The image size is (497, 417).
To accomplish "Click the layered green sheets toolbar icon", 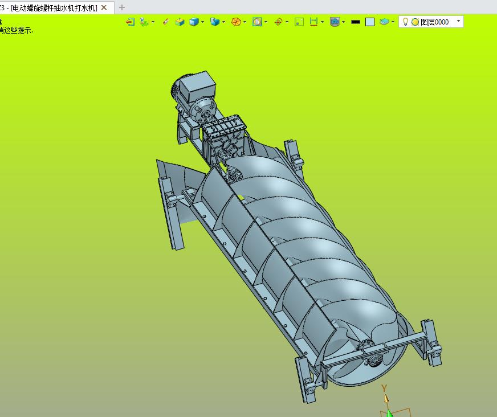I will 144,22.
